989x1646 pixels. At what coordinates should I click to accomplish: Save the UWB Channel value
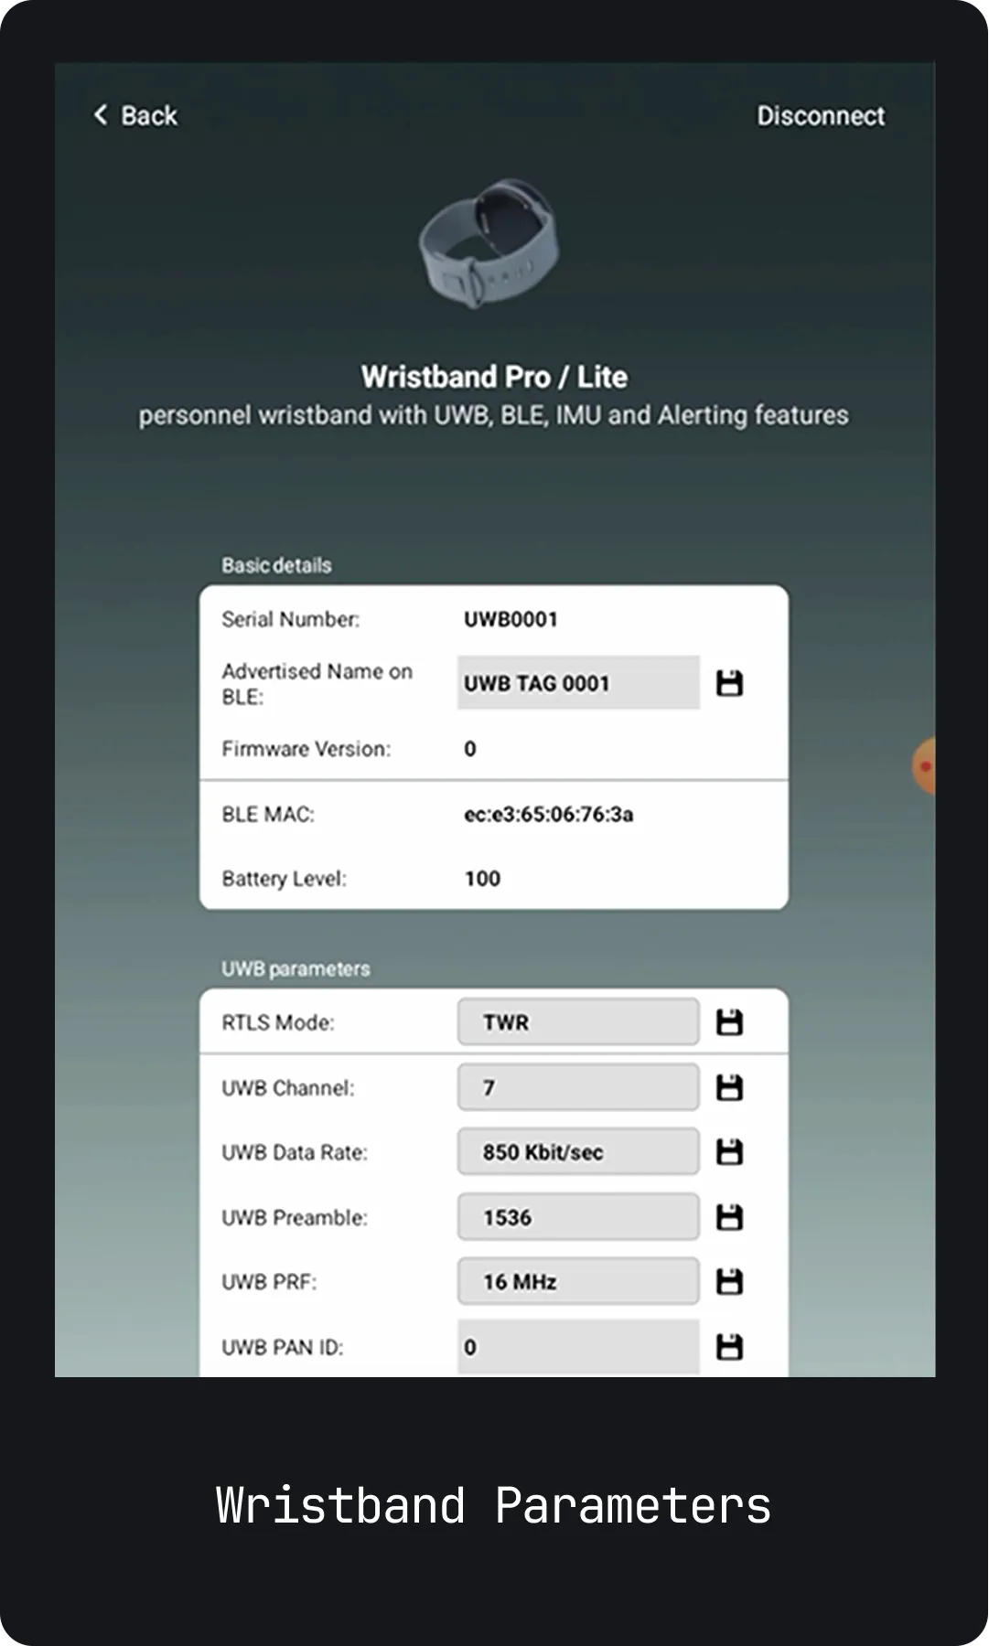[x=729, y=1088]
